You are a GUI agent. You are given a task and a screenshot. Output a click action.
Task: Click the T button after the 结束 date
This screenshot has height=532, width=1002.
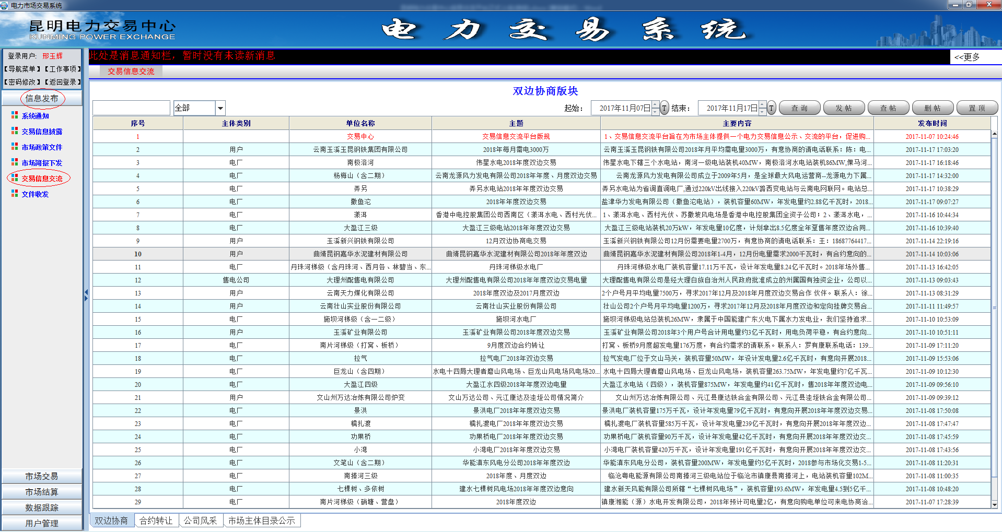tap(771, 108)
